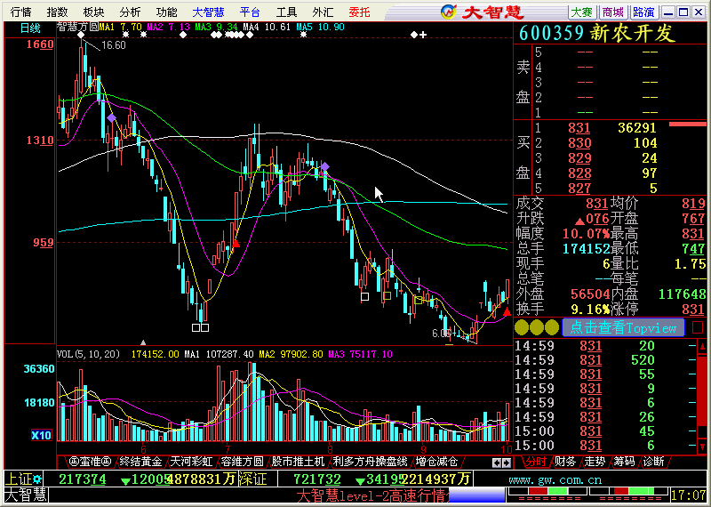Open the 工具 menu
The width and height of the screenshot is (711, 507).
pyautogui.click(x=286, y=12)
